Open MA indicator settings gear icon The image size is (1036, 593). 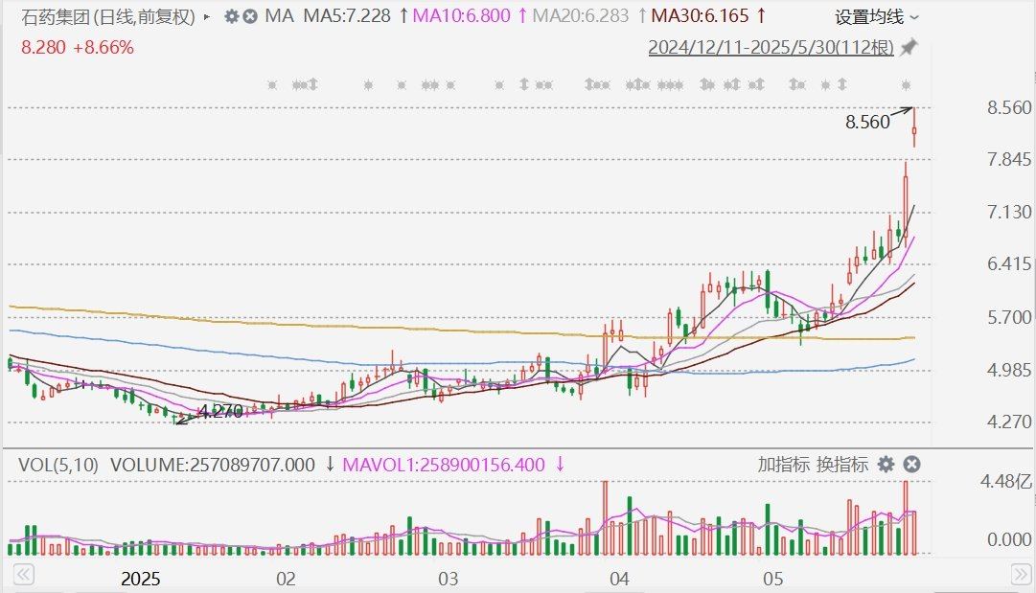click(232, 16)
